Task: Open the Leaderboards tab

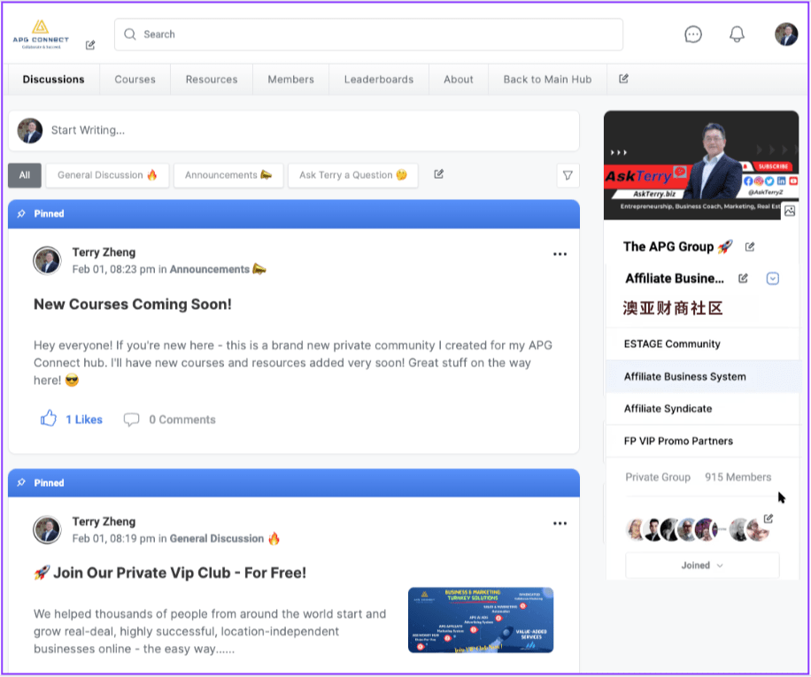Action: point(379,79)
